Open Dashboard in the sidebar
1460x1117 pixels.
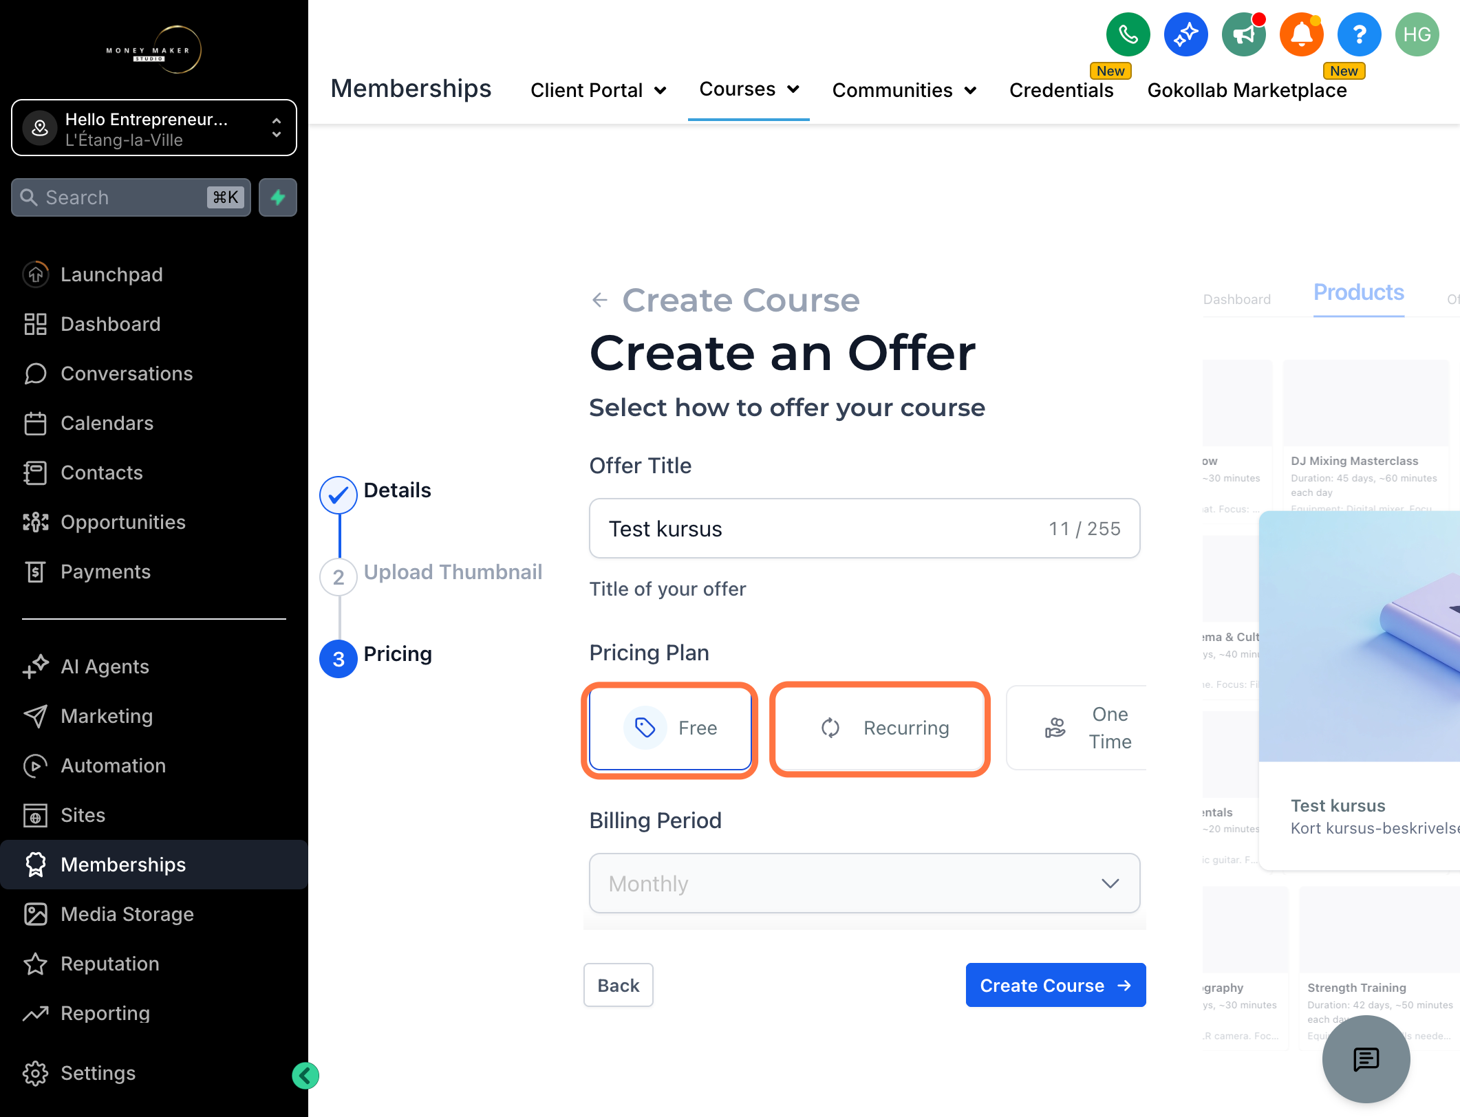(154, 324)
